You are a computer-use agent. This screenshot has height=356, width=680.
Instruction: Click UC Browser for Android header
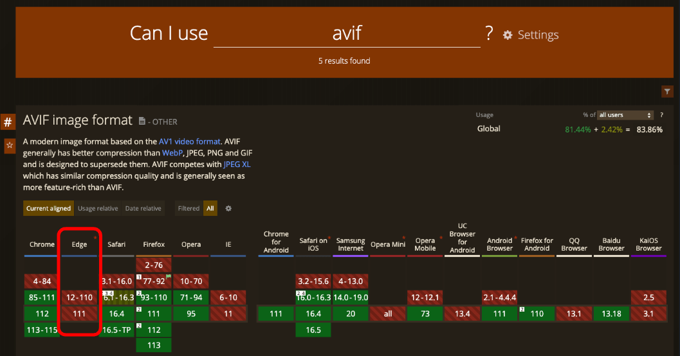[463, 238]
